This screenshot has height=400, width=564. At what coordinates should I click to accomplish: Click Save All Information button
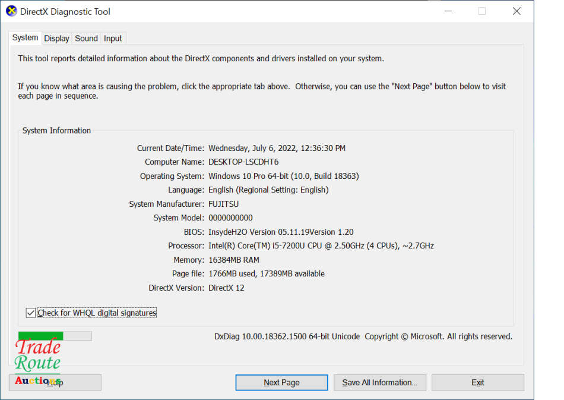tap(379, 383)
